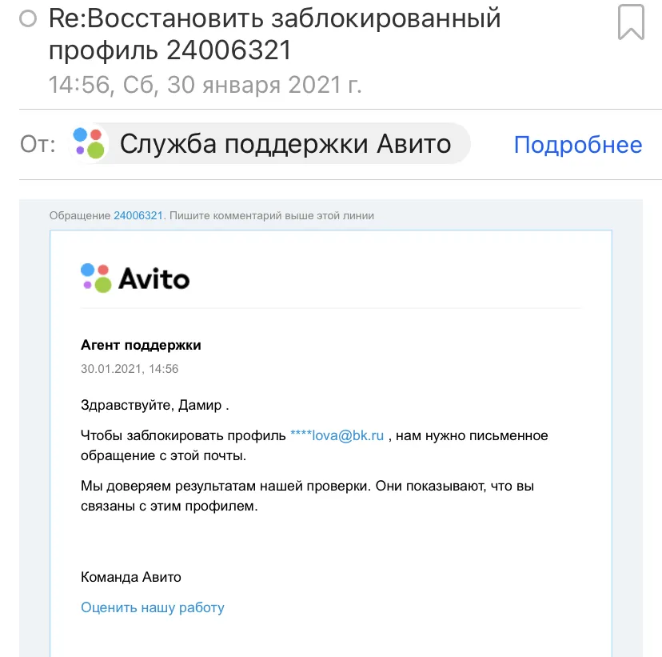
Task: Open ticket number 24006321 link
Action: (x=138, y=215)
